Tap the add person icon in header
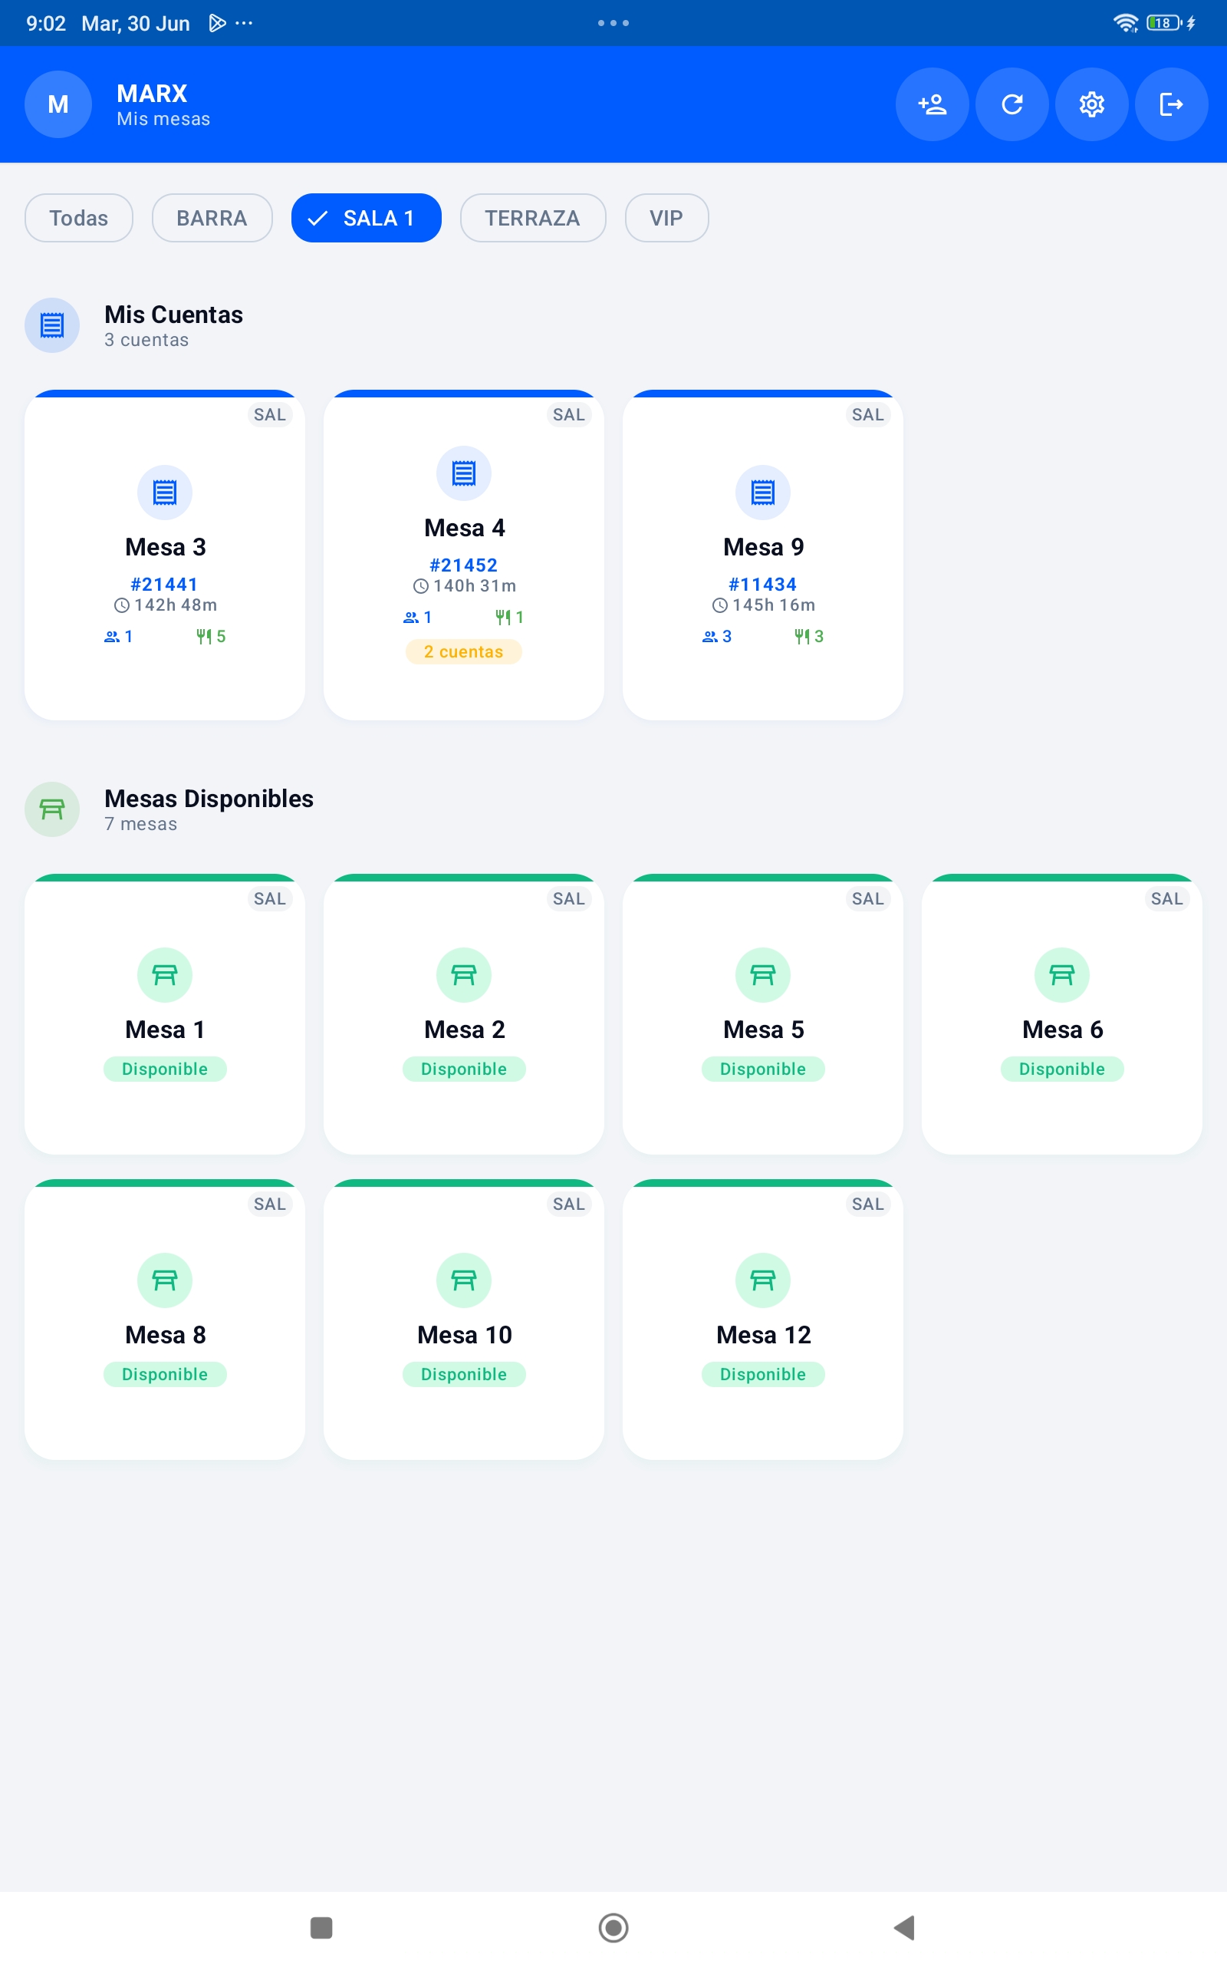Viewport: 1227px width, 1964px height. [932, 104]
